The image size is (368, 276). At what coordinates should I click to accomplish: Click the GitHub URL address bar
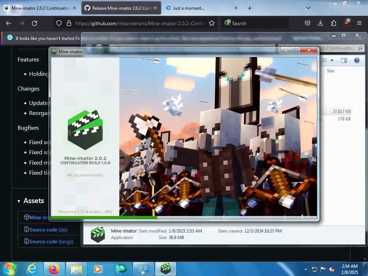pyautogui.click(x=140, y=23)
